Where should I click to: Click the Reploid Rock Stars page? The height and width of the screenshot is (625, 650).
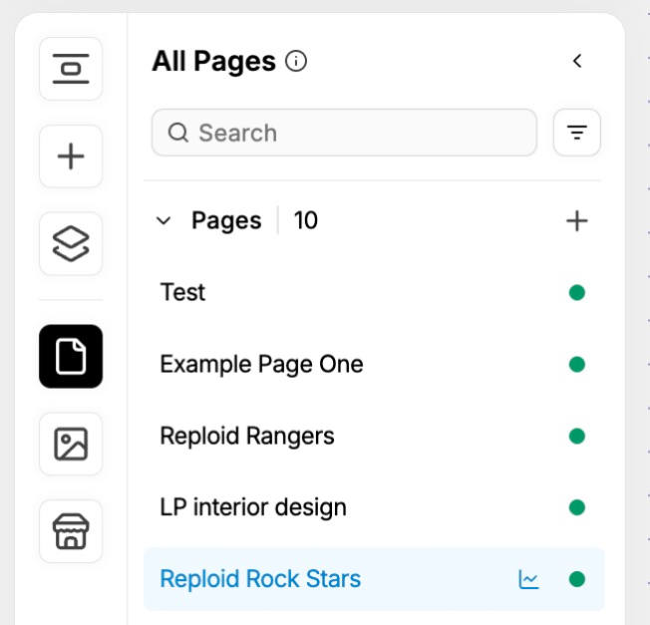coord(260,579)
